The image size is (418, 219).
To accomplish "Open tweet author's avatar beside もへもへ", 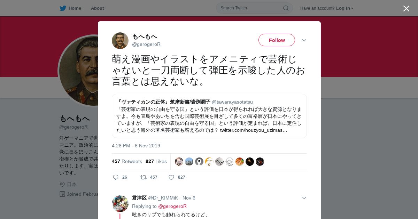I will point(120,41).
